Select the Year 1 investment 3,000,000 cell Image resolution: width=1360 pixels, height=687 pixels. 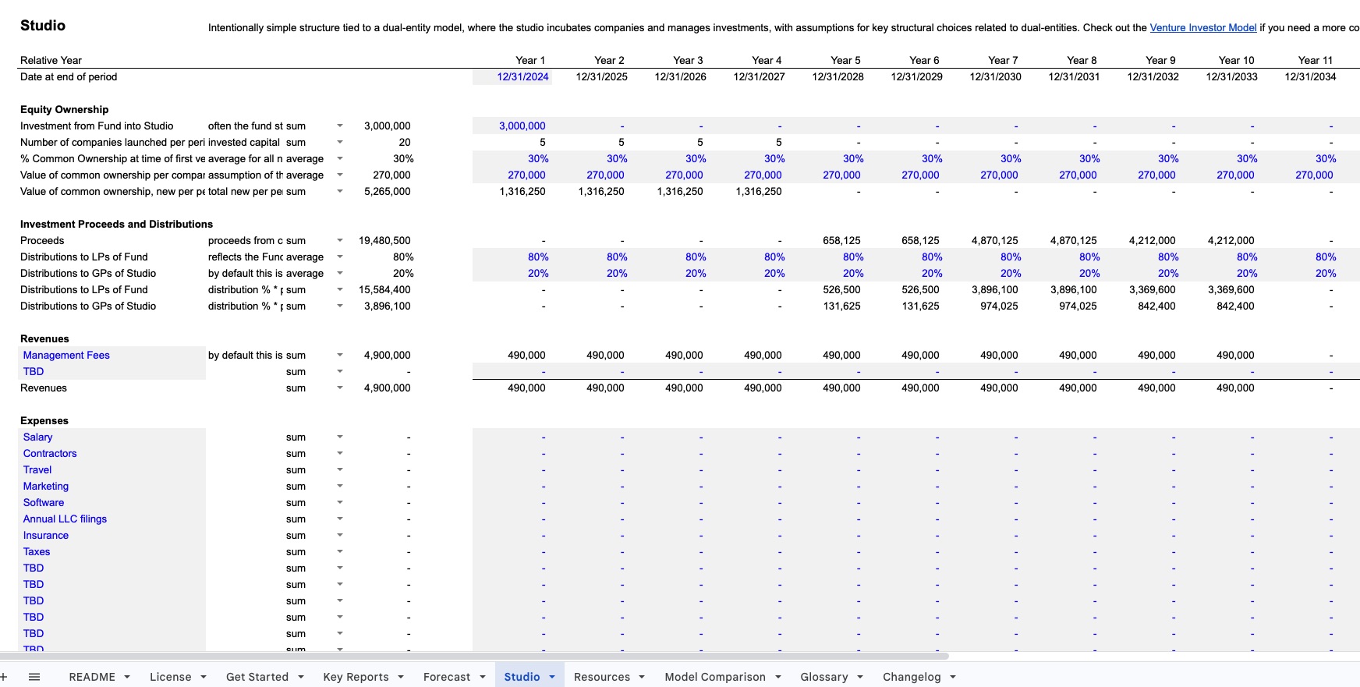[x=522, y=126]
